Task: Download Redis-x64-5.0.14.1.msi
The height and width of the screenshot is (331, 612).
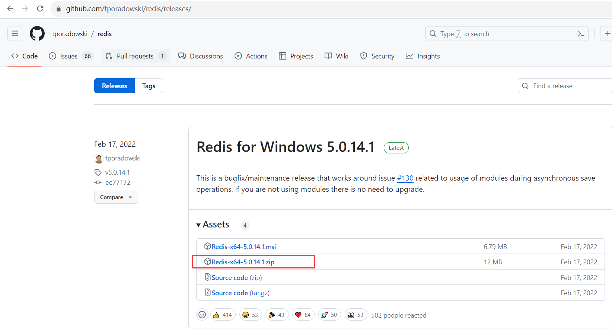Action: pos(244,246)
